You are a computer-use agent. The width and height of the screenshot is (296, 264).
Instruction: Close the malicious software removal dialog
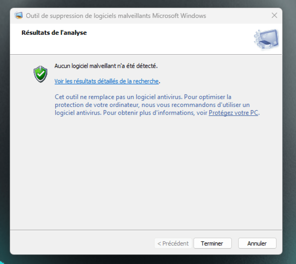pyautogui.click(x=274, y=16)
